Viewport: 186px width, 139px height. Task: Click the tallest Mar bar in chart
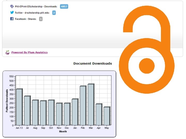point(91,104)
